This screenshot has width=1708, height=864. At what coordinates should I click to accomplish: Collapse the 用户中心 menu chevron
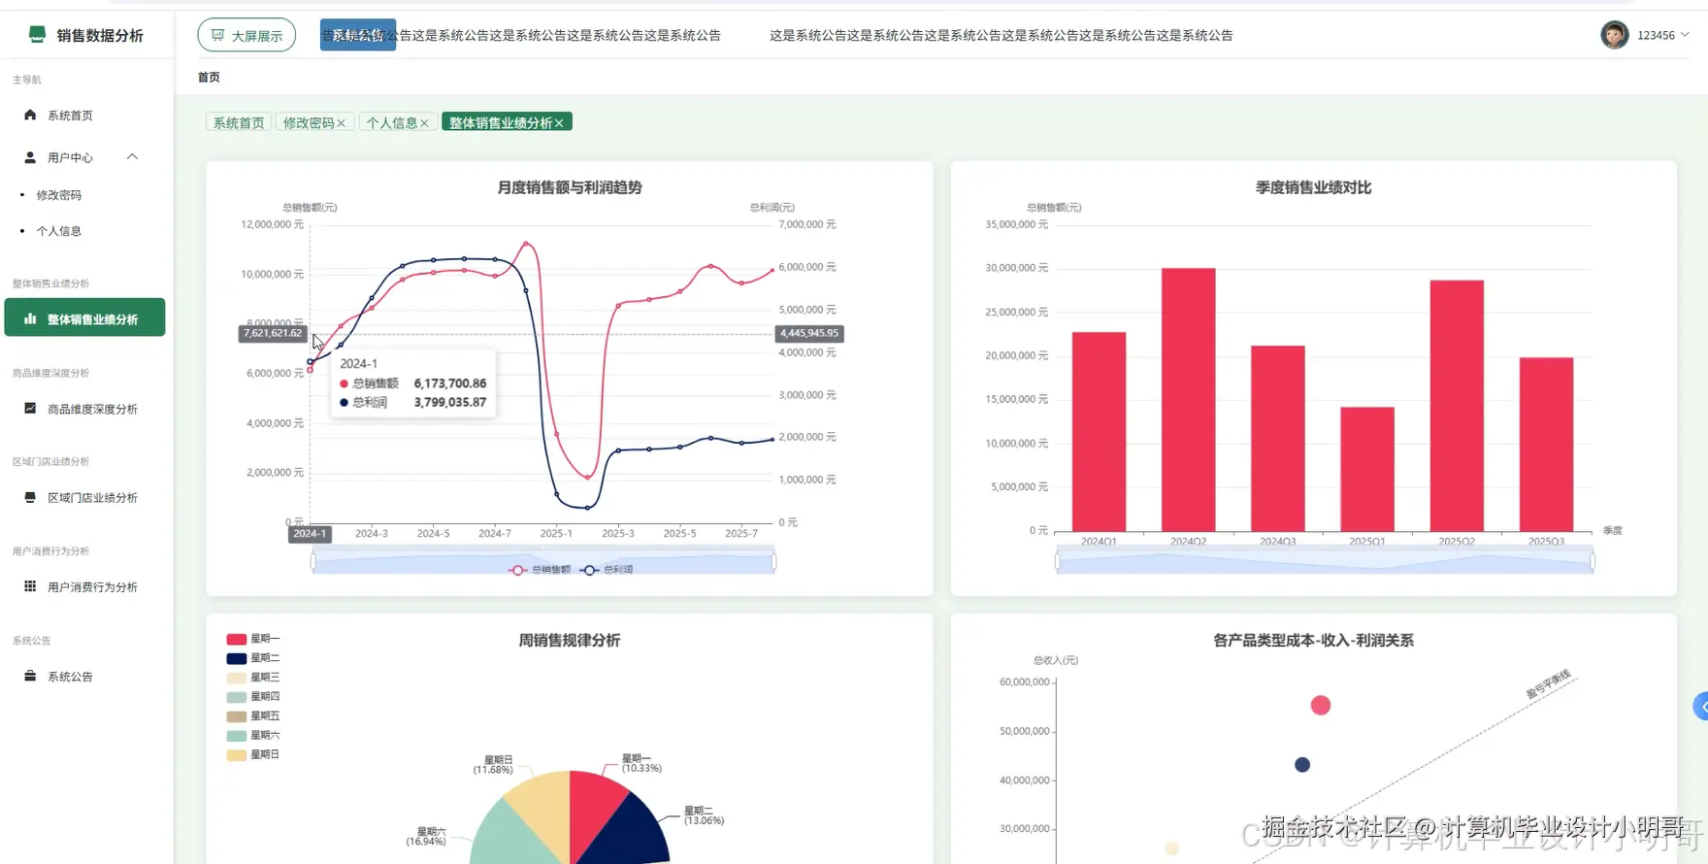(x=132, y=157)
